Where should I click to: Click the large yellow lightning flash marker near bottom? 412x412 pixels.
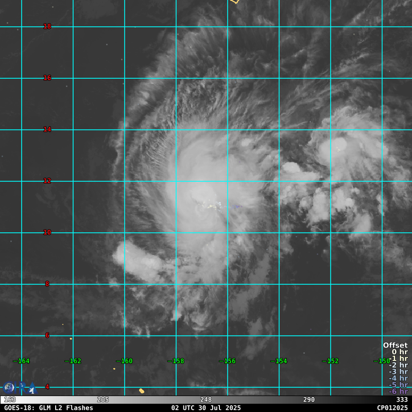click(x=142, y=391)
